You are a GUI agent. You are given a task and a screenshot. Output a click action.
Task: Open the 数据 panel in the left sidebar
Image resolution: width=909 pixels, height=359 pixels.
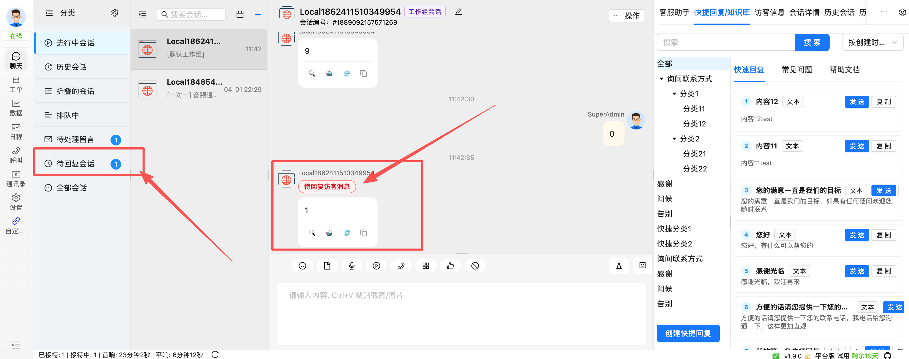pyautogui.click(x=16, y=107)
